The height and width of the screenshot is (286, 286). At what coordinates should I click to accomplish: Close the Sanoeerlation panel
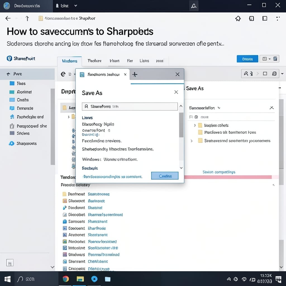point(271,108)
